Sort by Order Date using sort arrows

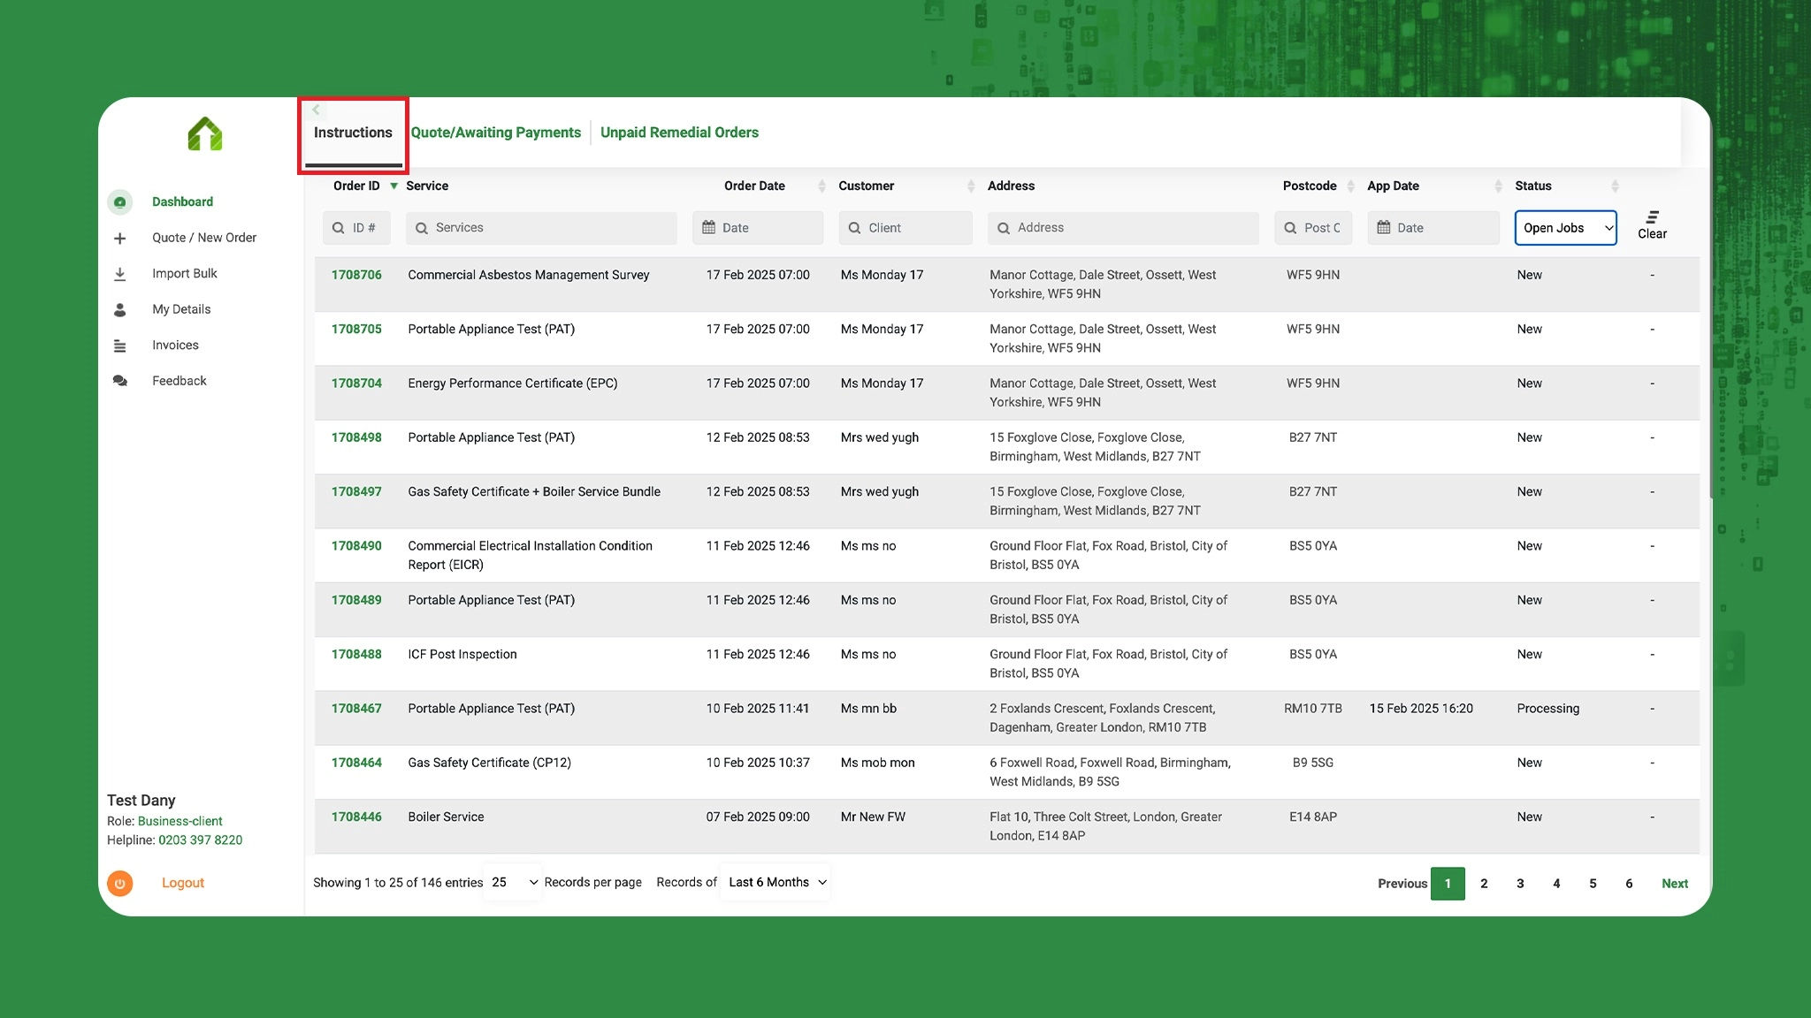pyautogui.click(x=821, y=186)
